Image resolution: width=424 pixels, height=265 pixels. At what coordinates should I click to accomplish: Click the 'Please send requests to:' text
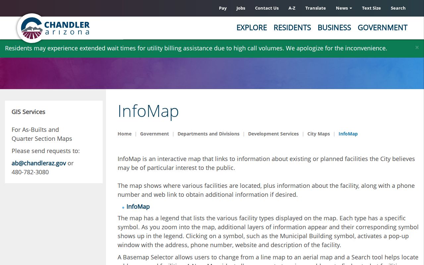(46, 151)
